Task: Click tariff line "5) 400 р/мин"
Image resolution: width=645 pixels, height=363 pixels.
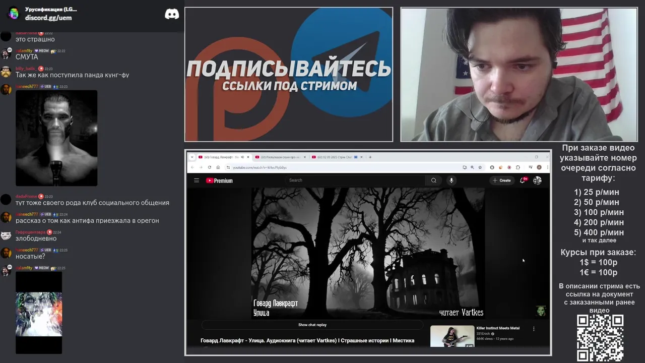Action: (599, 232)
